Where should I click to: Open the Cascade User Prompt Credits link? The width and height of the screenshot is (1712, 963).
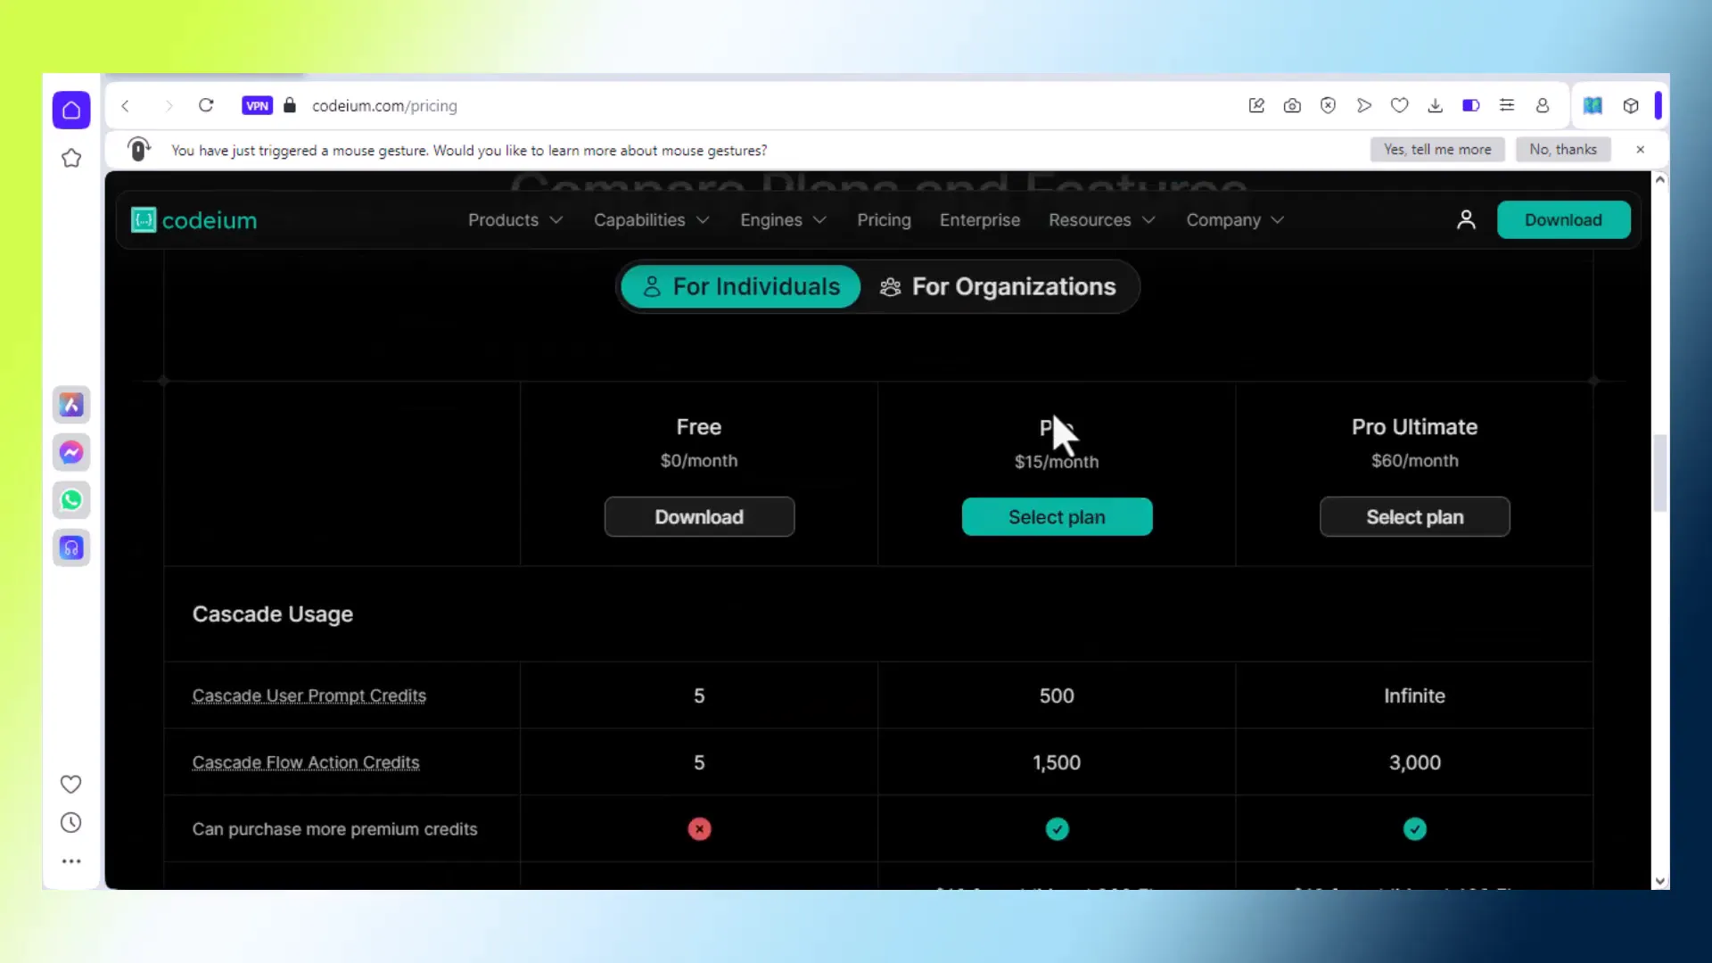click(x=309, y=695)
